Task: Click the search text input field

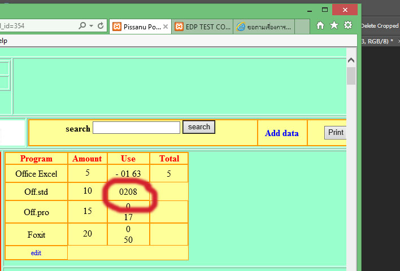Action: [136, 128]
